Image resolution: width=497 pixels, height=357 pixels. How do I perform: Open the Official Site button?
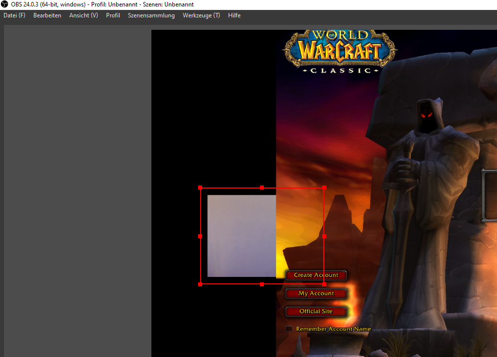(316, 311)
